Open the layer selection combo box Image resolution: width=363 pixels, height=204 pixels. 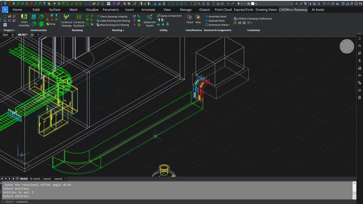(x=292, y=4)
